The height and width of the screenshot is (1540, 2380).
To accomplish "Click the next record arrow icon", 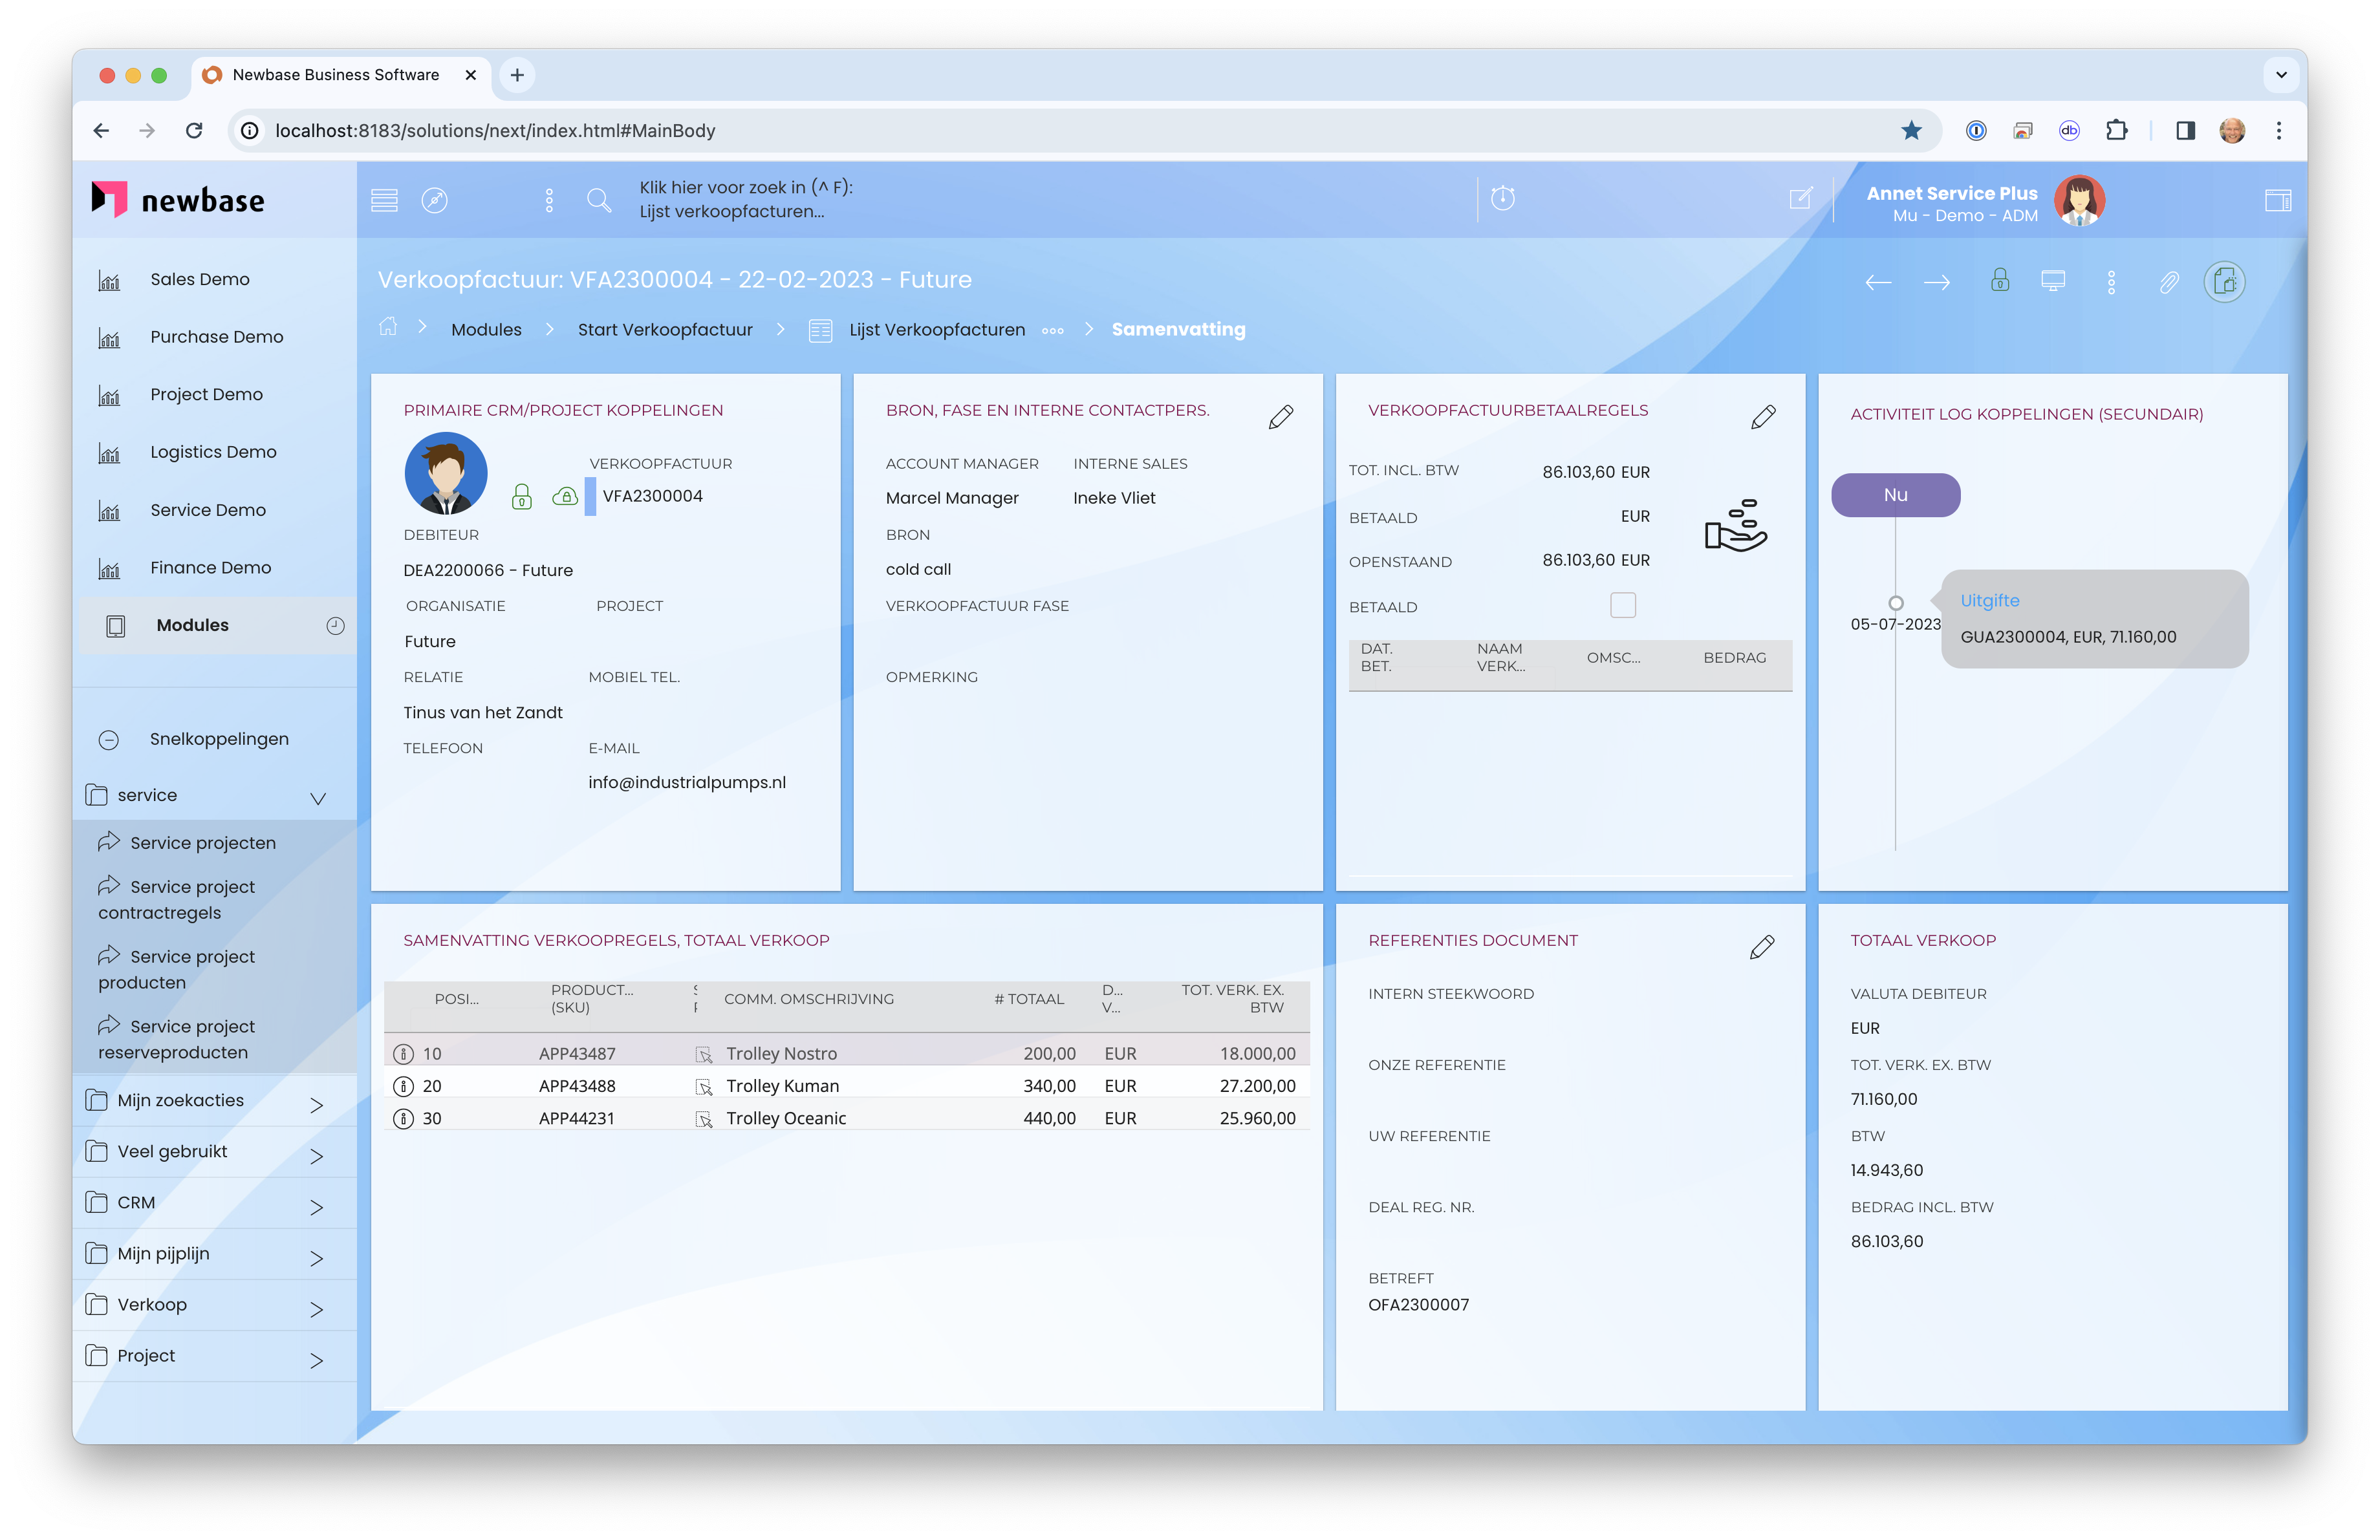I will 1936,283.
